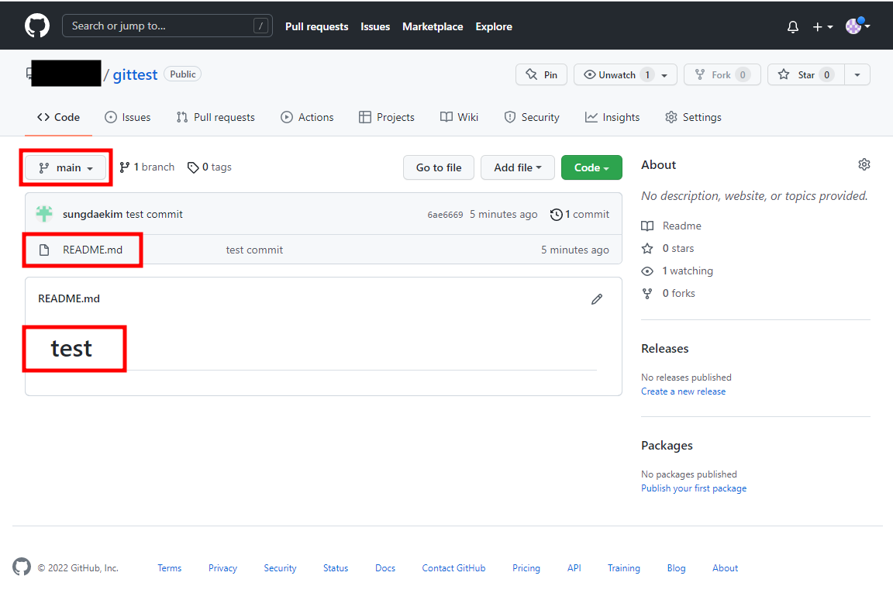Open README.md row's test commit message
893x593 pixels.
[x=254, y=250]
